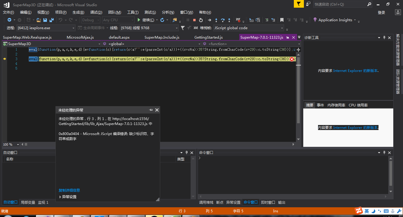Click the Navigate Backward arrow icon
This screenshot has height=217, width=403.
9,20
